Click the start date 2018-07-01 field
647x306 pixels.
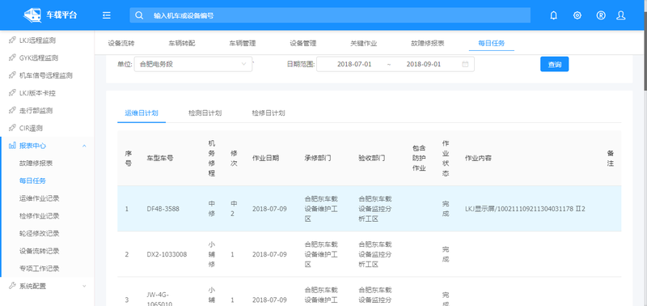tap(354, 64)
